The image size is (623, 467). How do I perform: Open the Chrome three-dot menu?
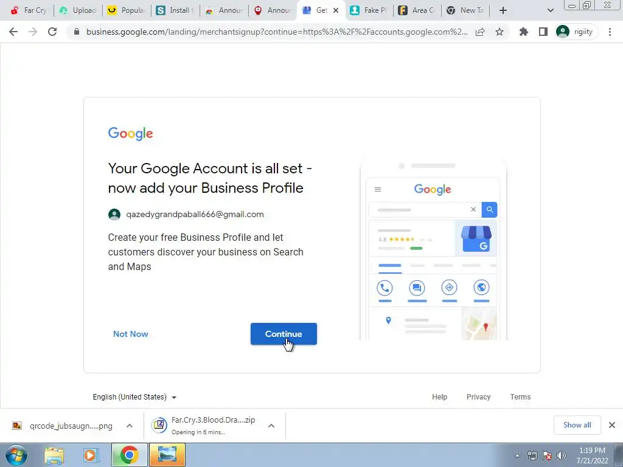[610, 32]
